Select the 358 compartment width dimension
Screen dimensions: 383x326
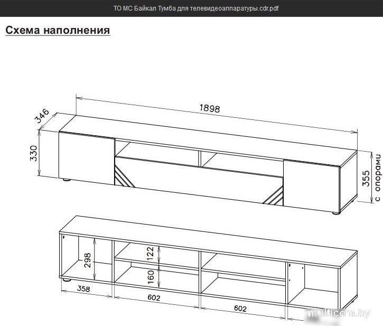tap(83, 290)
